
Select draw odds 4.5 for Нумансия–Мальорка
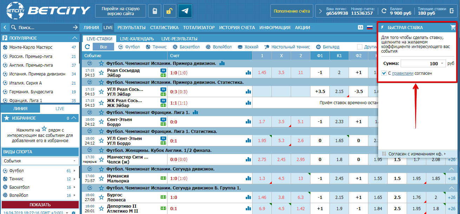[281, 178]
